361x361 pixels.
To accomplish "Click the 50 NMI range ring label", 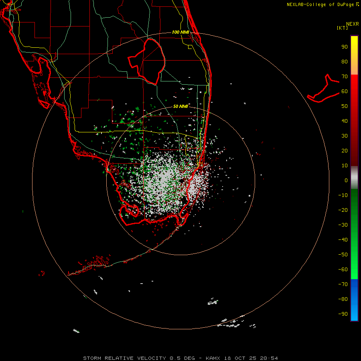I will (180, 106).
